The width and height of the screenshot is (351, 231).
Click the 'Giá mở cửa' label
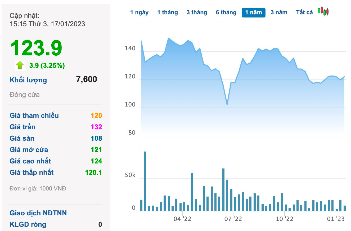(x=29, y=150)
